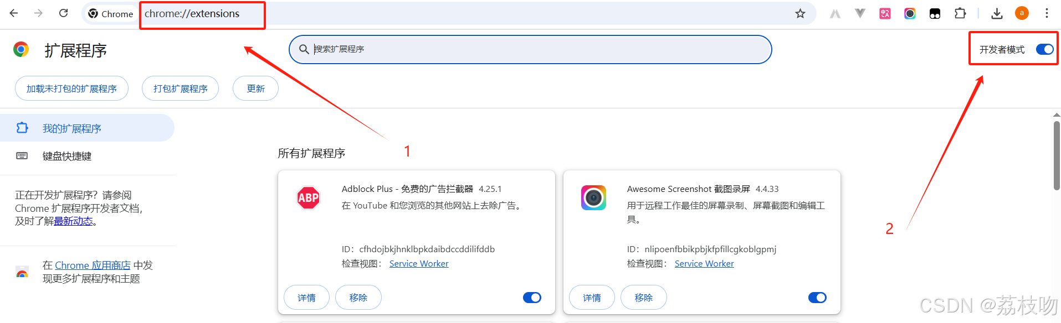
Task: Click the Chrome logo beside 扩展程序 heading
Action: 21,50
